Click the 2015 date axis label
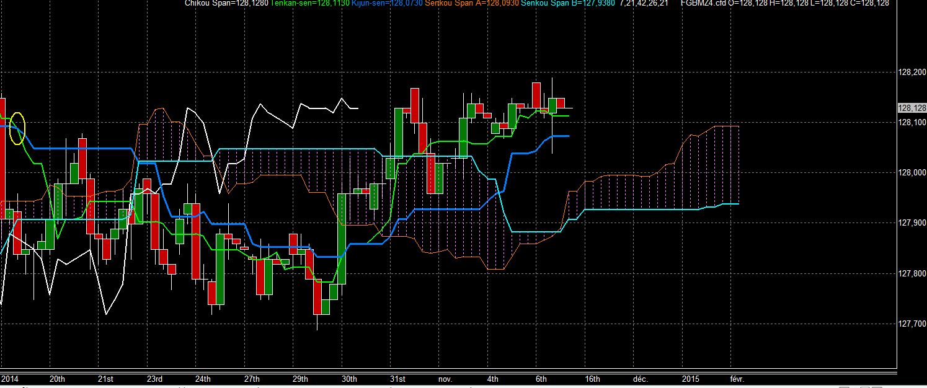Image resolution: width=927 pixels, height=388 pixels. pyautogui.click(x=691, y=378)
